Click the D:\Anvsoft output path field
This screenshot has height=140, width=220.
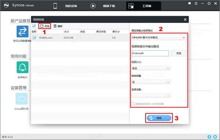point(150,53)
